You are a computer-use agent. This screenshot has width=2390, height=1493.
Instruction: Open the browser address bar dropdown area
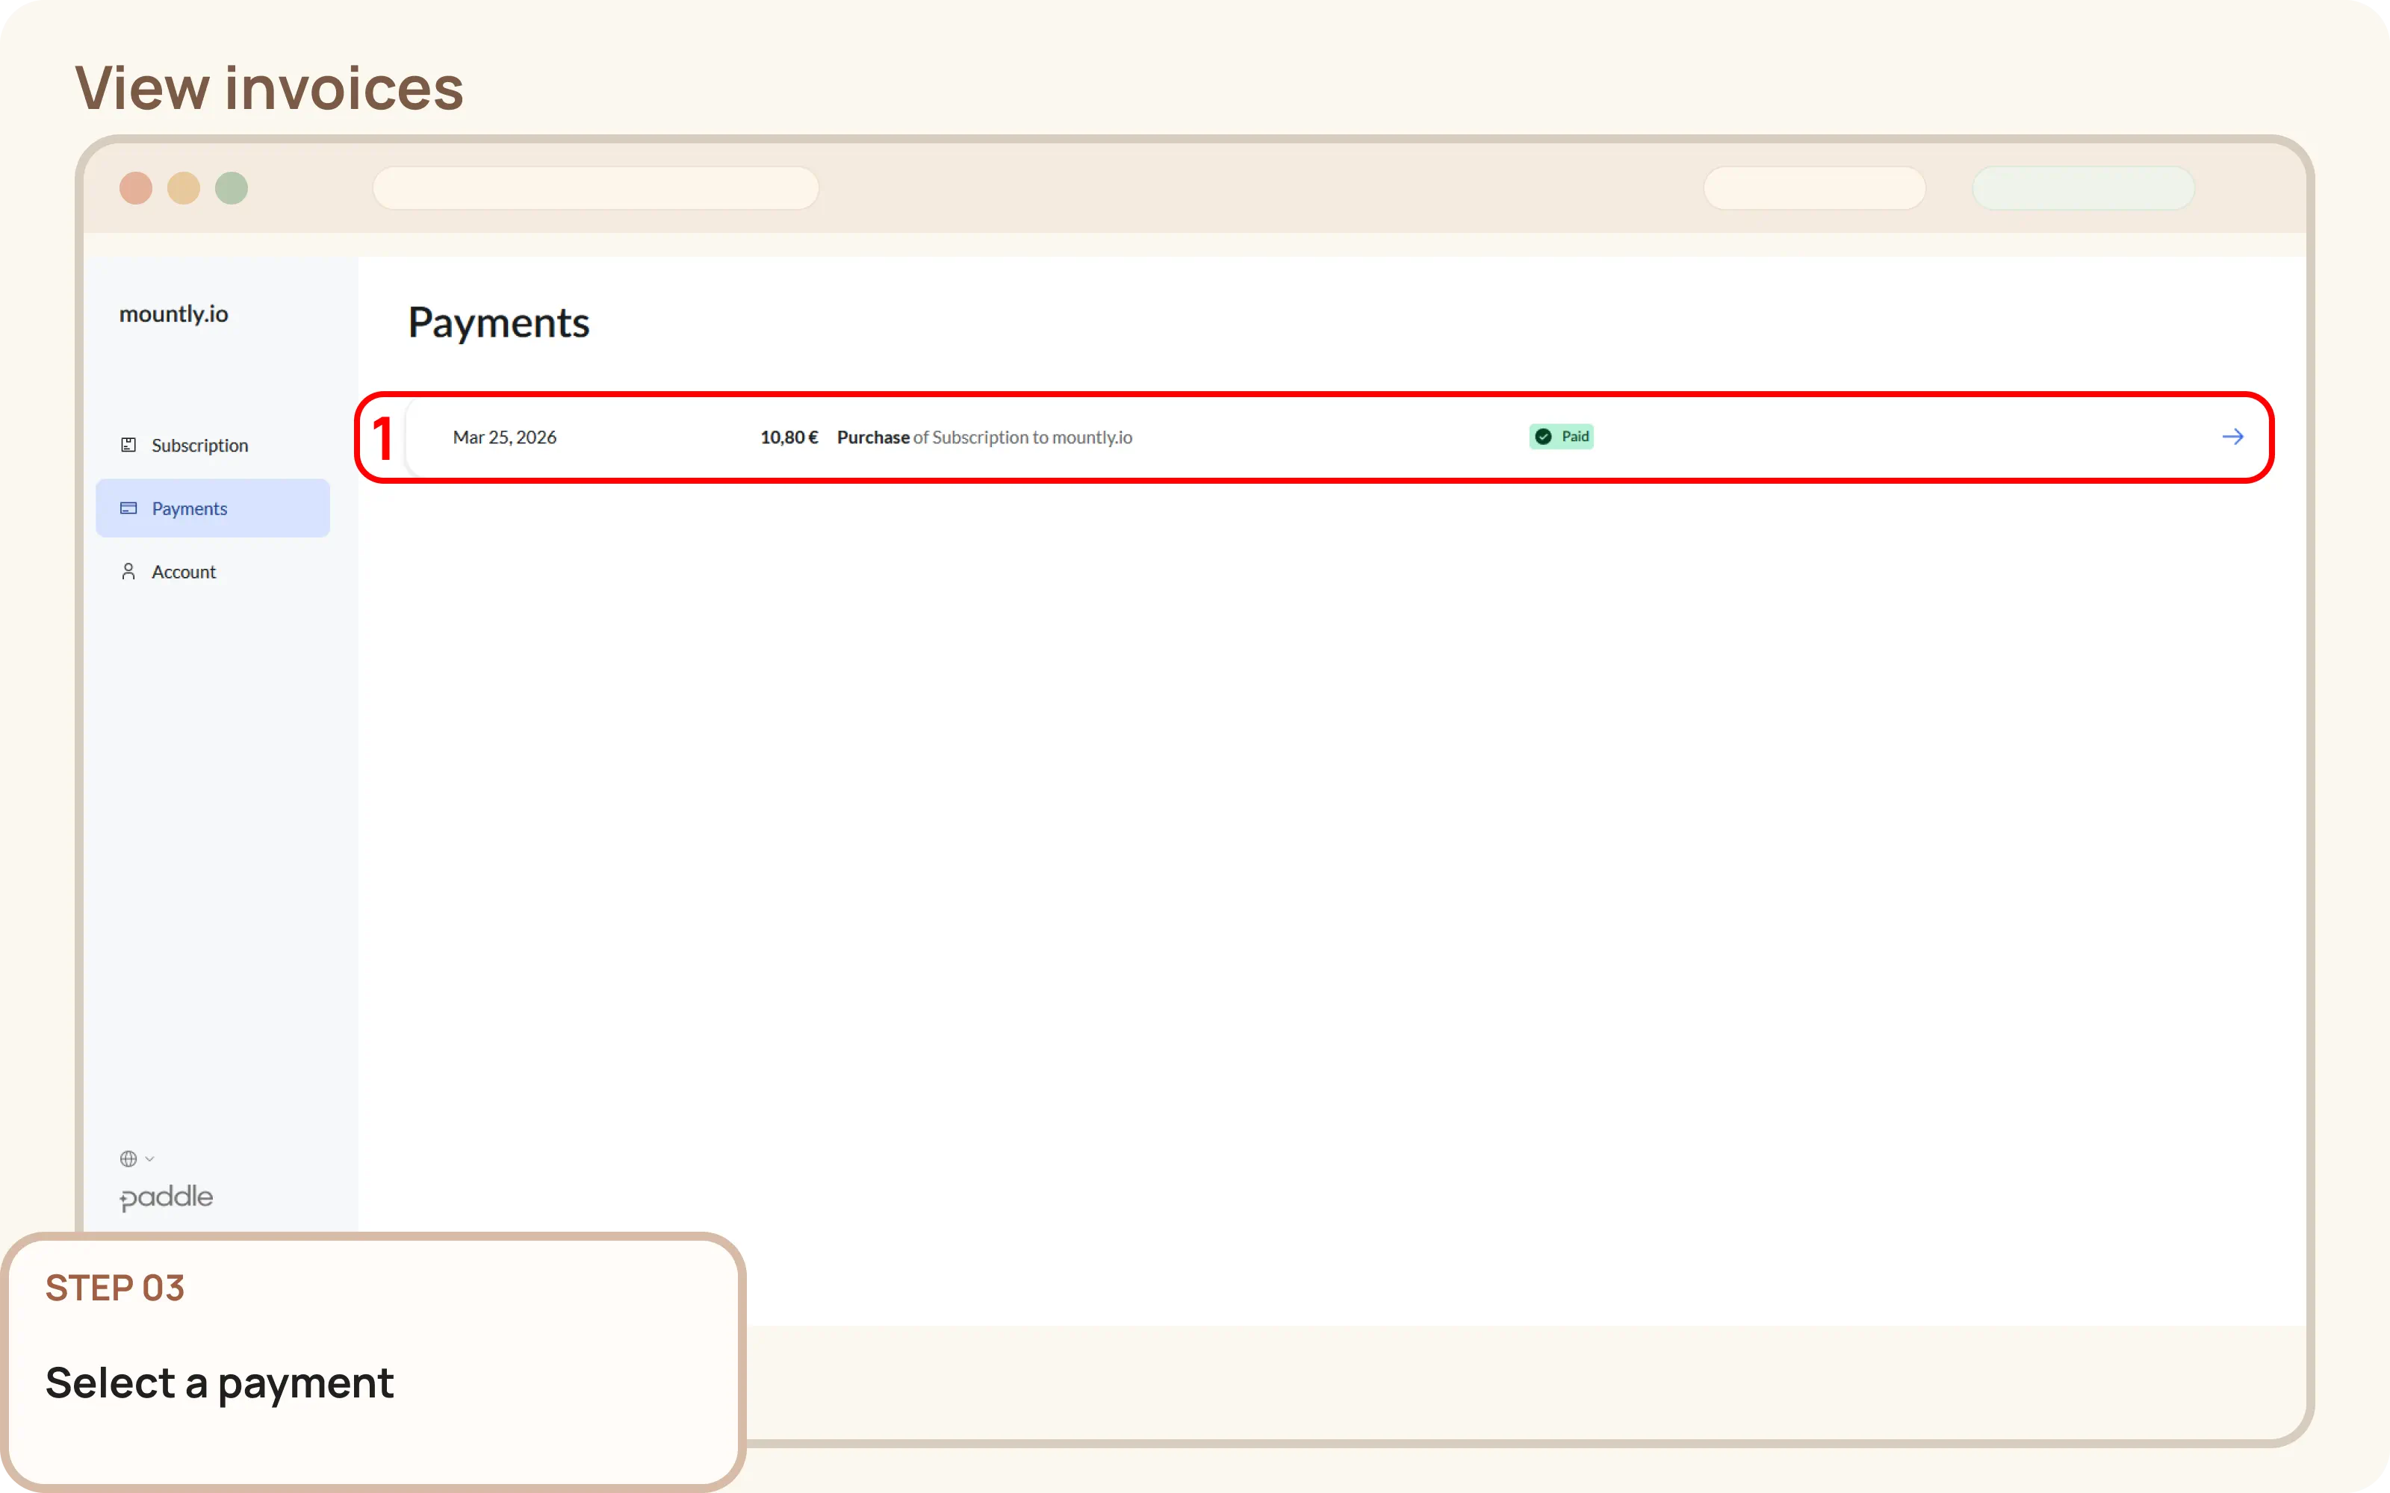pos(595,187)
